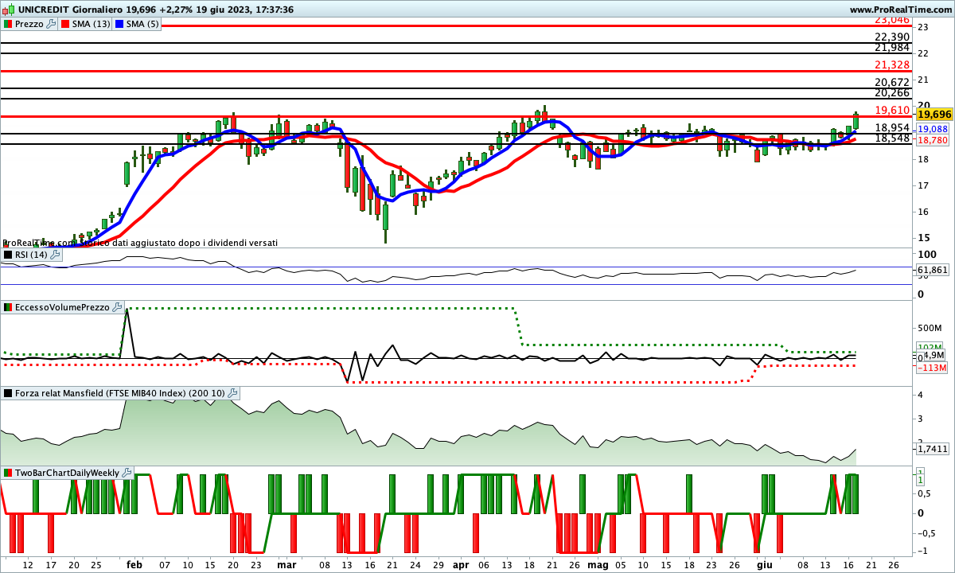
Task: Open the www.ProRealTime.com link
Action: coord(900,10)
